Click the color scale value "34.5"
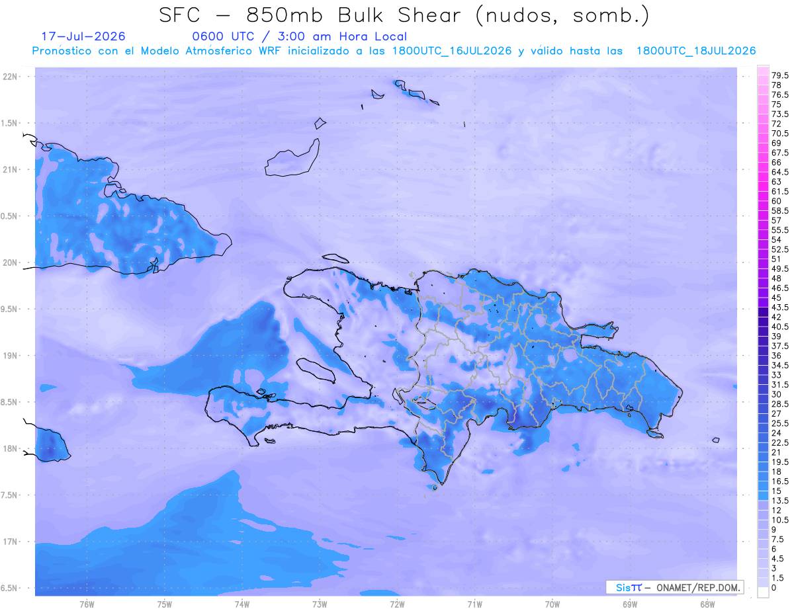 [780, 365]
